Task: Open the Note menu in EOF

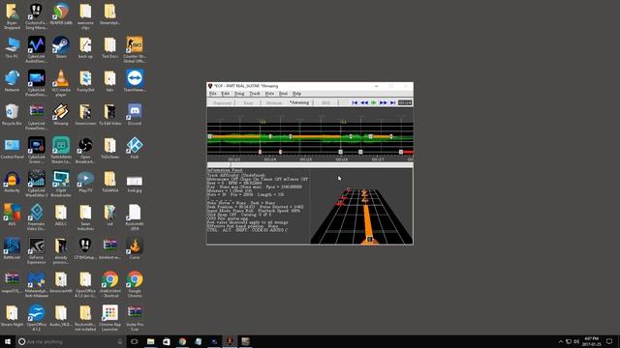Action: point(269,94)
